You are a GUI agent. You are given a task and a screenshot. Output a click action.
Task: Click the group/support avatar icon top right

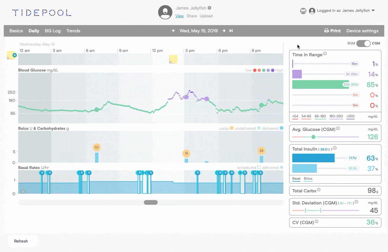(x=303, y=11)
